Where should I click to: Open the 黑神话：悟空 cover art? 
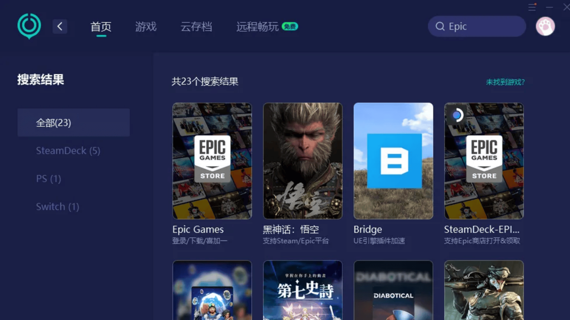[x=303, y=161]
